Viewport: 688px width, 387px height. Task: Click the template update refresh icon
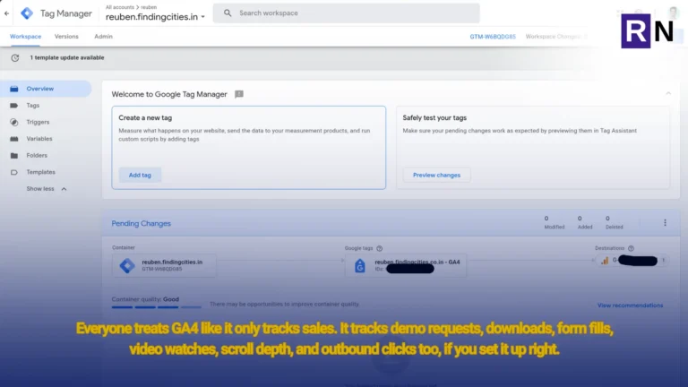tap(15, 58)
